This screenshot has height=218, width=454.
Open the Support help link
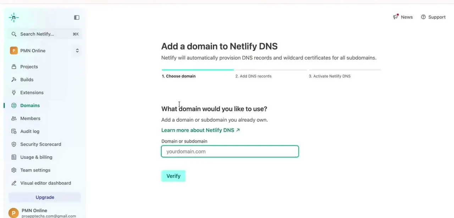click(x=433, y=17)
